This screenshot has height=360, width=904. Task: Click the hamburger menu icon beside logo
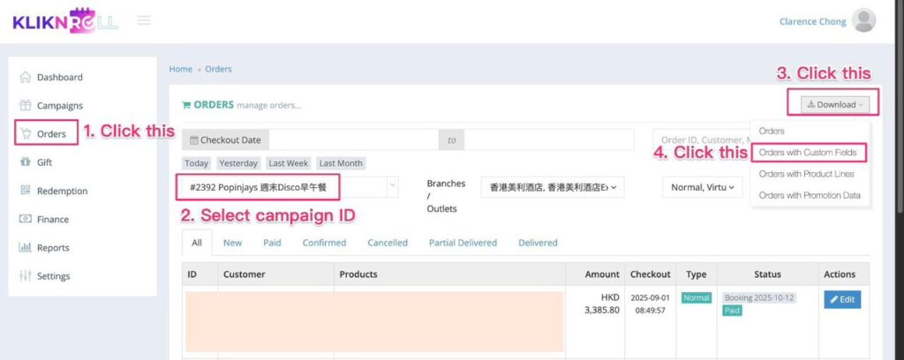click(x=143, y=20)
